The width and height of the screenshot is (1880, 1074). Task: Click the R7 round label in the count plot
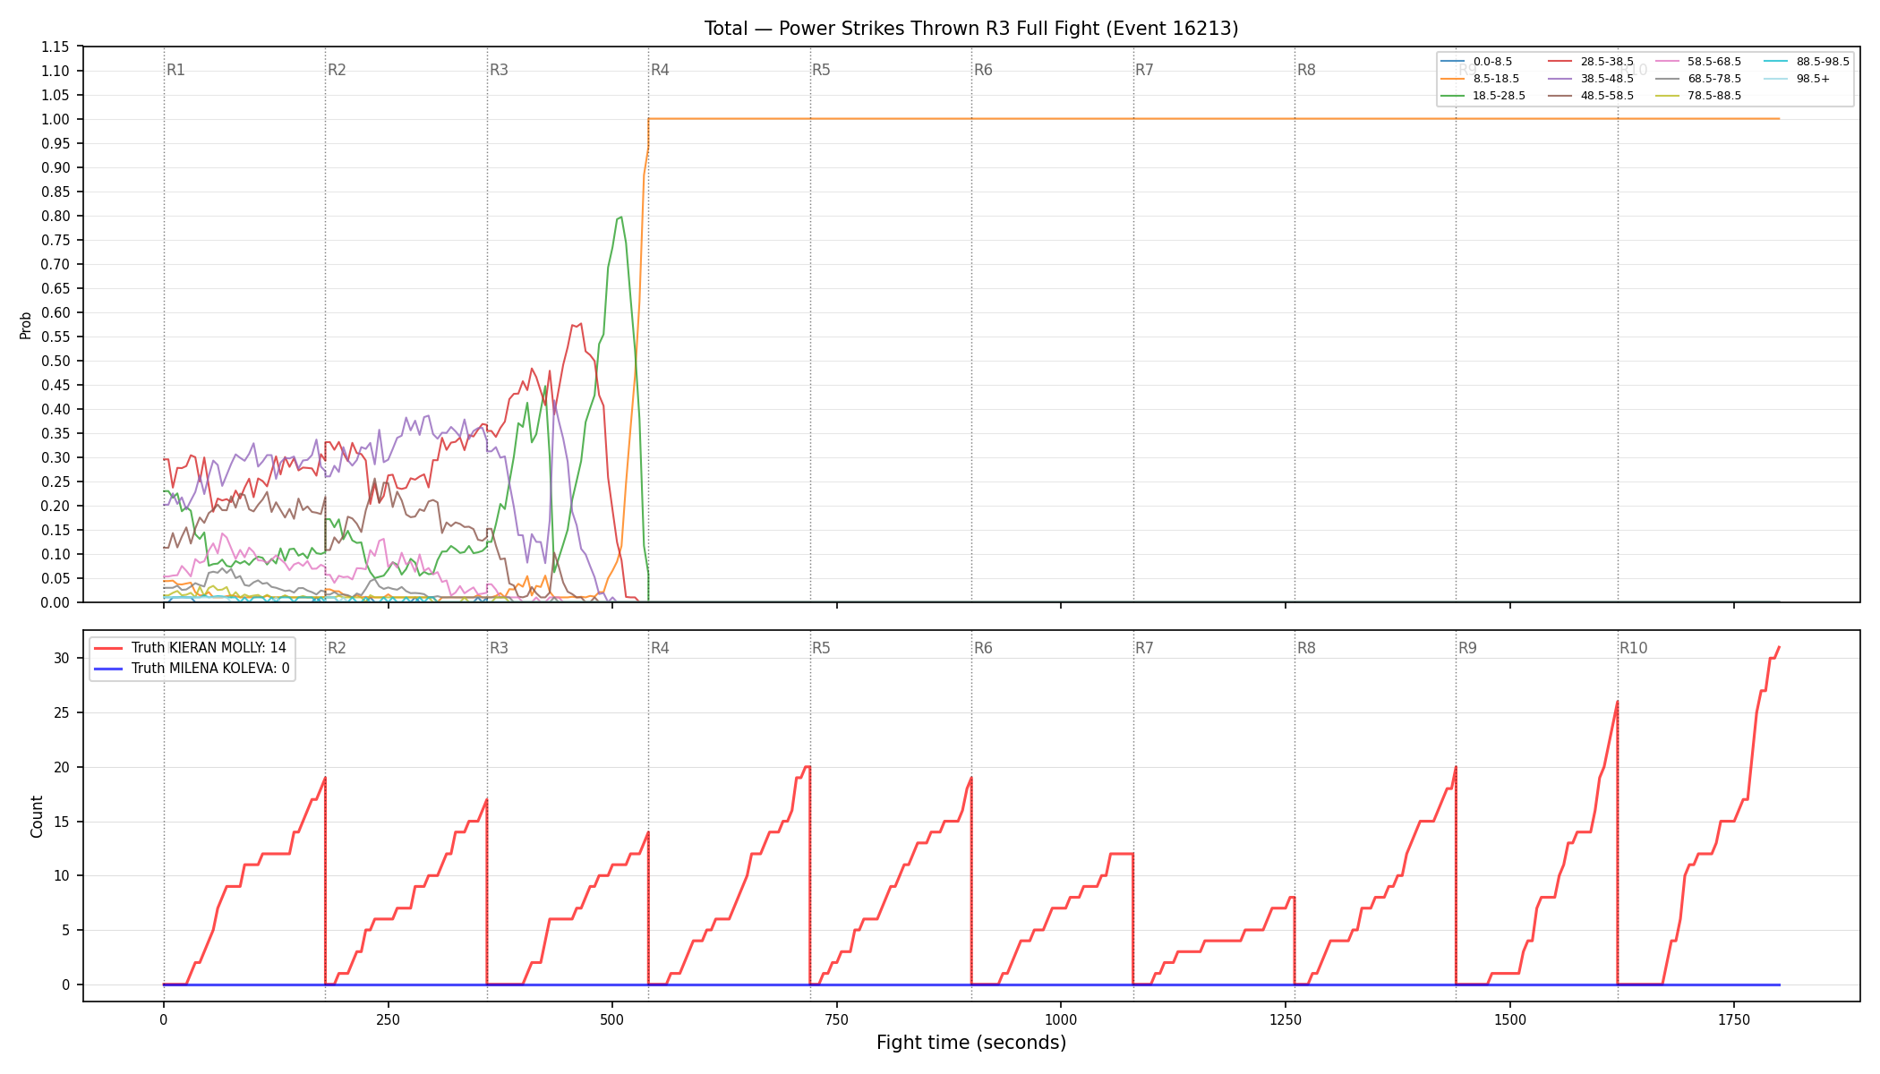[x=1144, y=648]
